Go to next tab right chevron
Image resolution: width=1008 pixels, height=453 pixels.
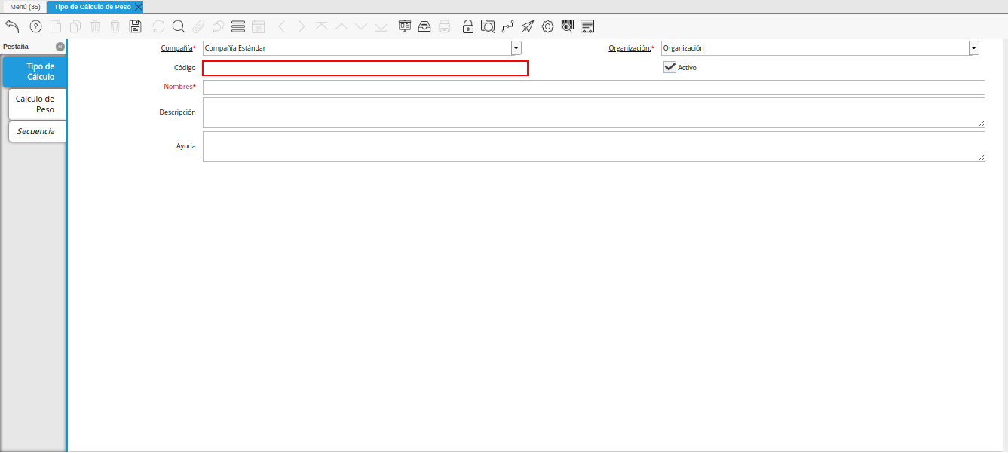(301, 26)
